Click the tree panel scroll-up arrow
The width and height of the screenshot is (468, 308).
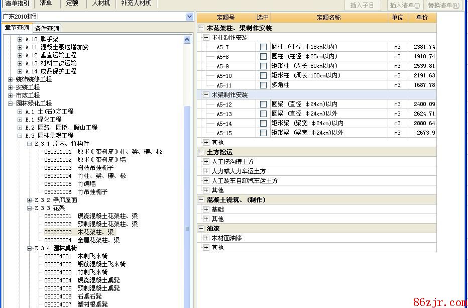point(187,40)
